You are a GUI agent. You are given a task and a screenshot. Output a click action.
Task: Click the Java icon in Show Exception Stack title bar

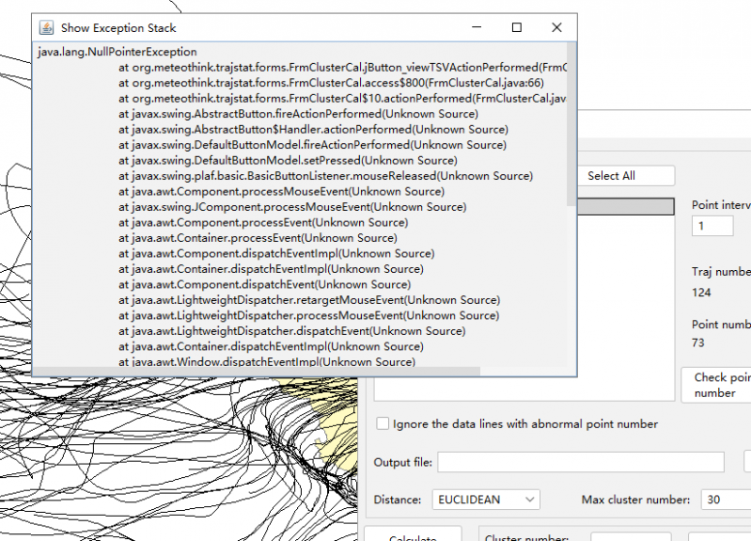[x=47, y=28]
